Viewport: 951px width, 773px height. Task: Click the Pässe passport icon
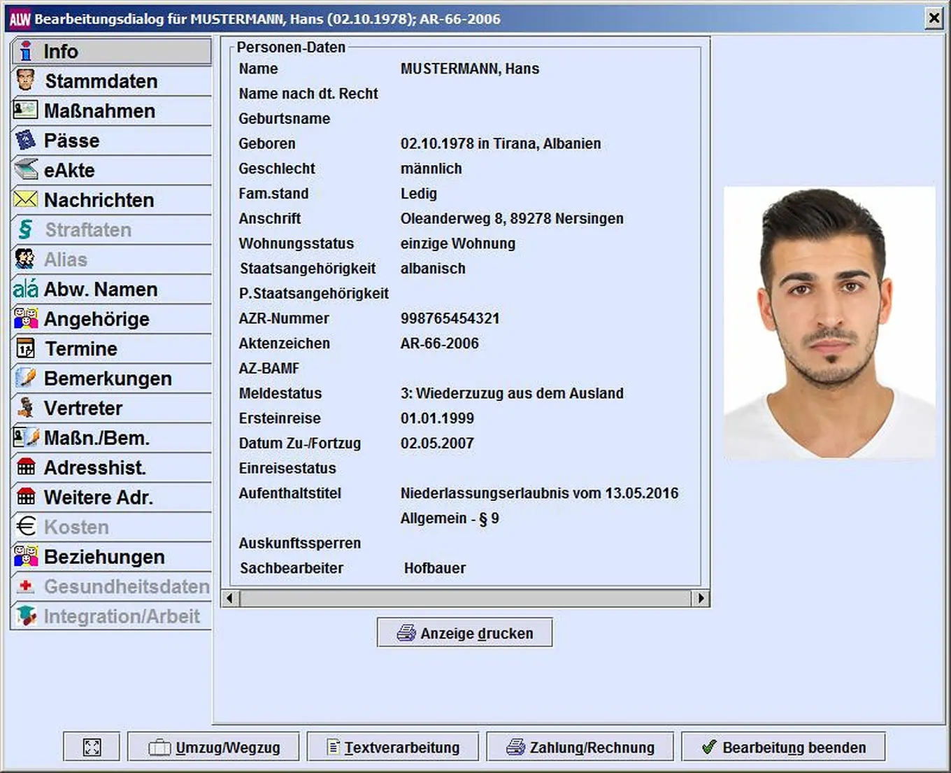[26, 141]
